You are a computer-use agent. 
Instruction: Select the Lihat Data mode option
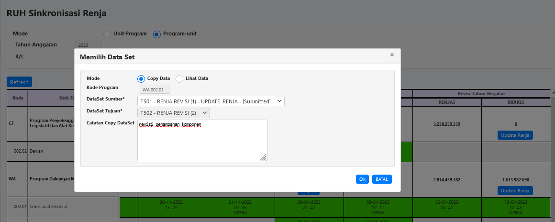tap(179, 78)
